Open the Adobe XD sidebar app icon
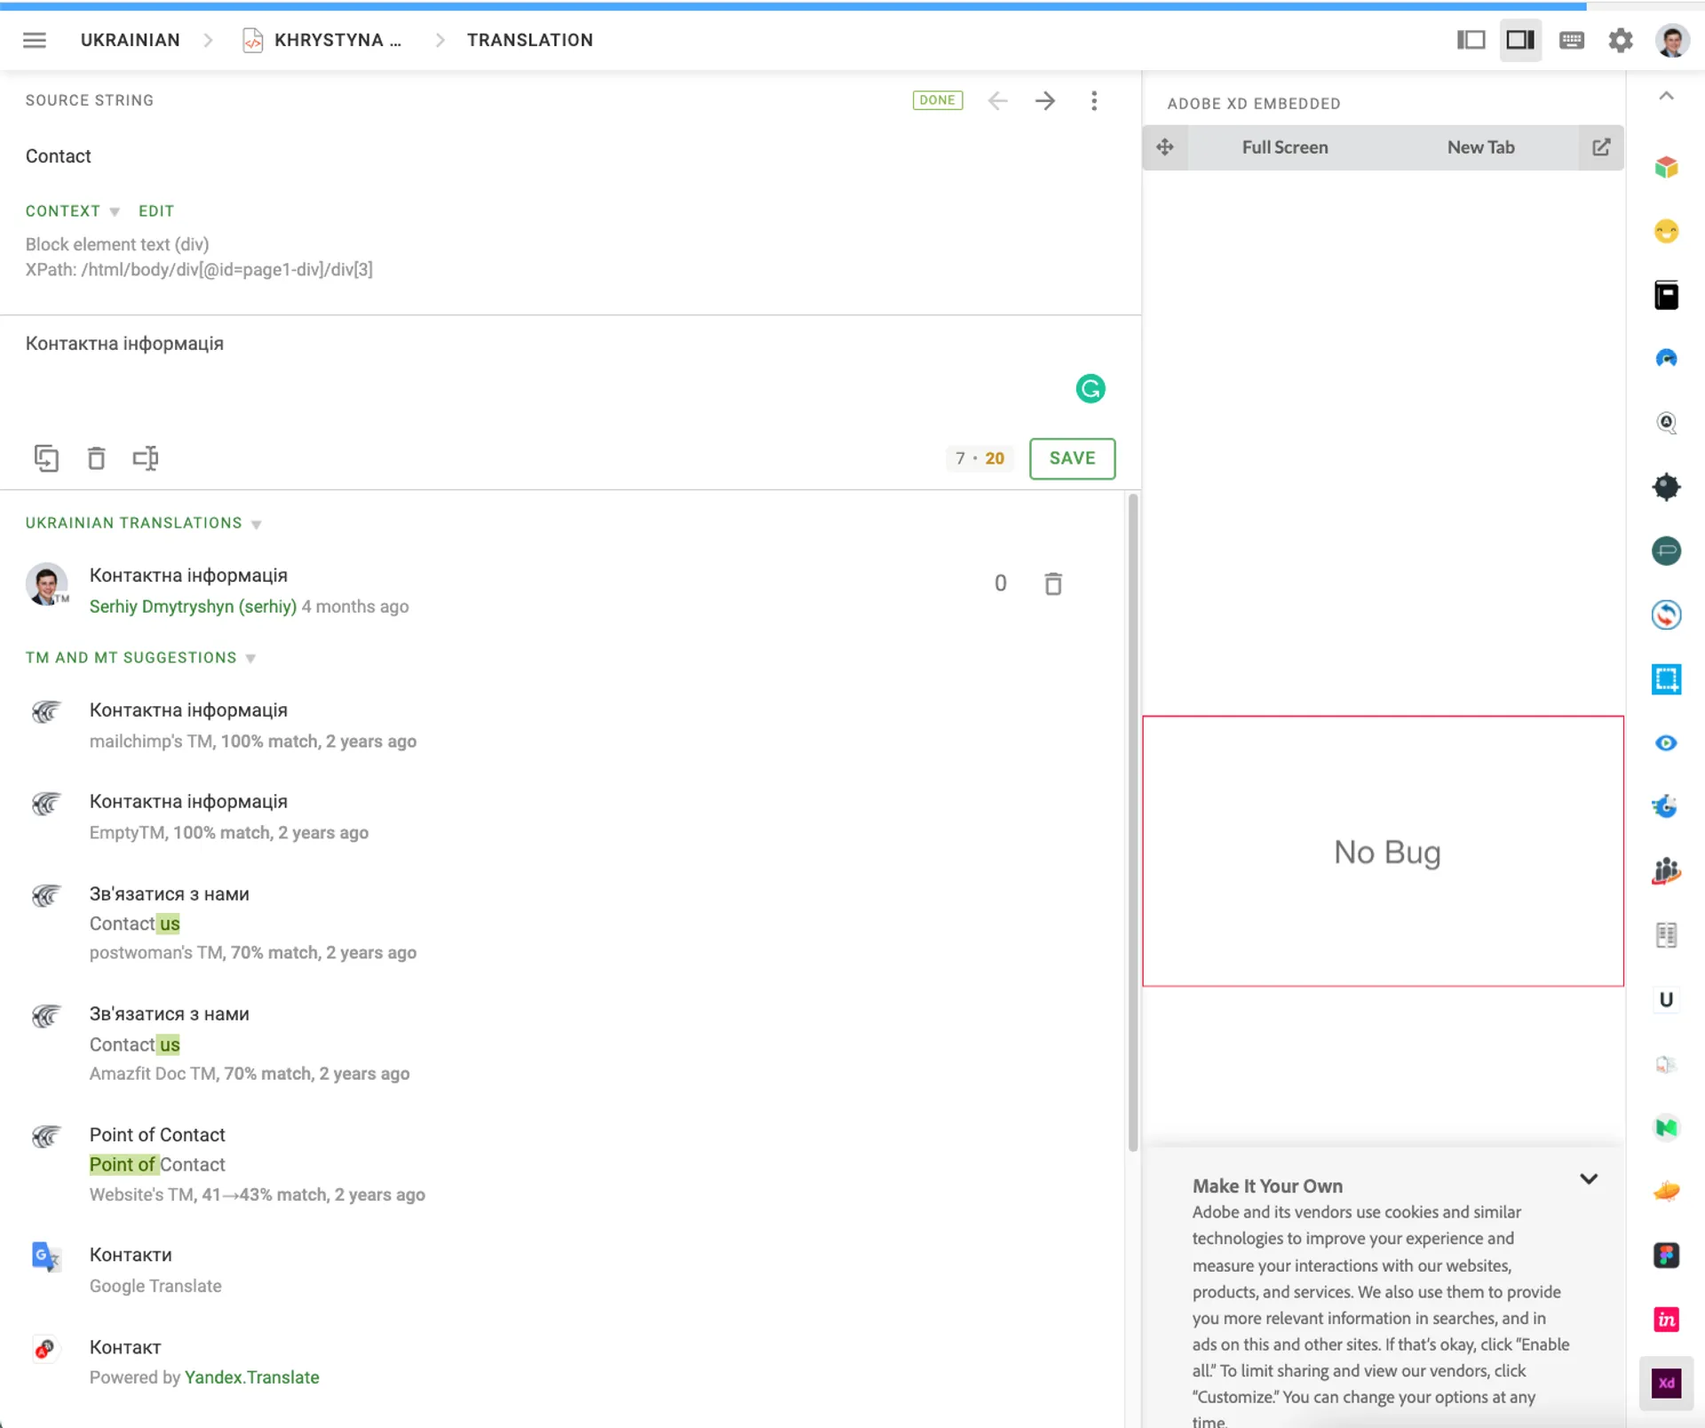 [1666, 1383]
